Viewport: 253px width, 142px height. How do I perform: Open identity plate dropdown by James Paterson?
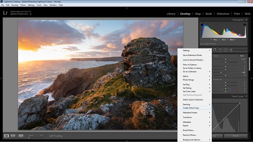pos(30,14)
